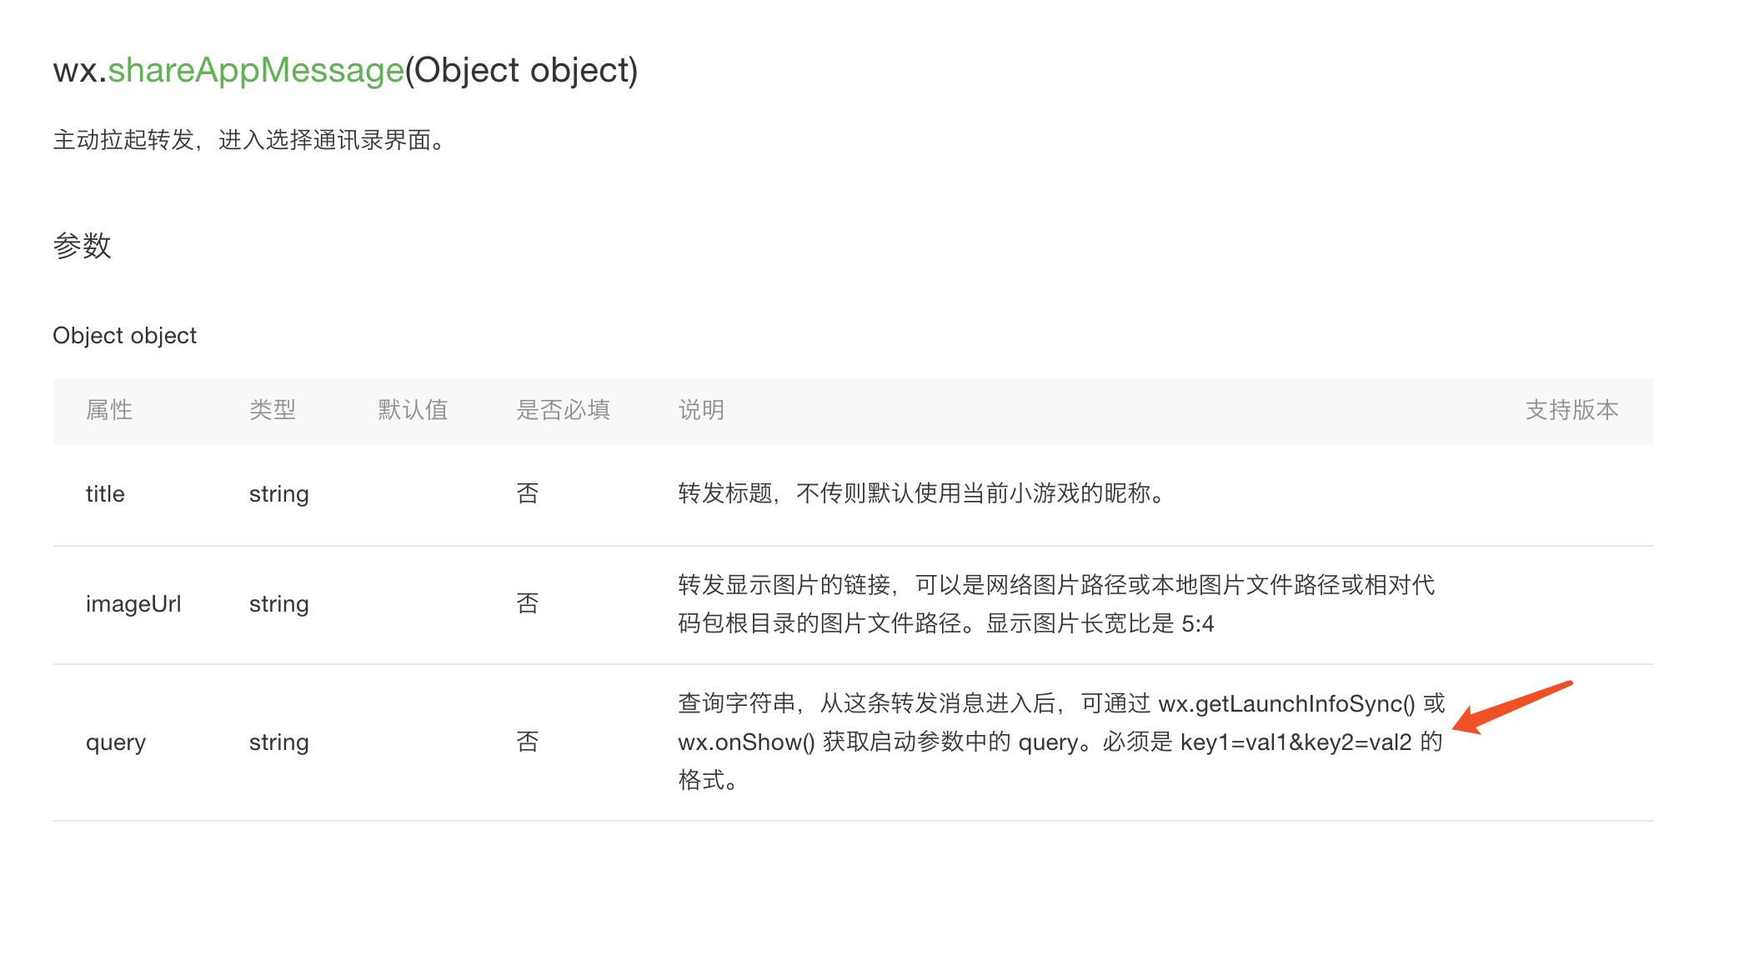Click the 支持版本 column header
Viewport: 1744px width, 975px height.
point(1571,410)
